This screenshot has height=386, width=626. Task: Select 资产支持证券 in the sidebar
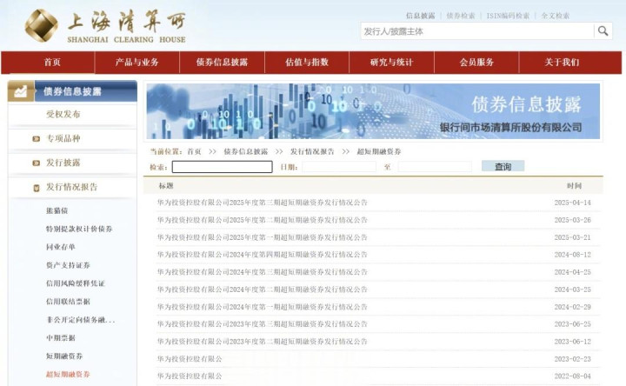[x=68, y=265]
